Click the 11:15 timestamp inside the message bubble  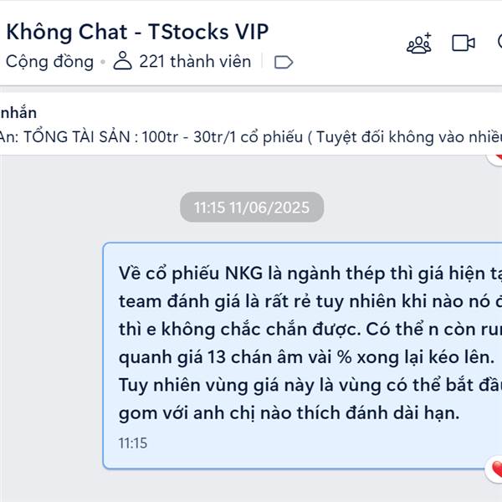tap(133, 443)
